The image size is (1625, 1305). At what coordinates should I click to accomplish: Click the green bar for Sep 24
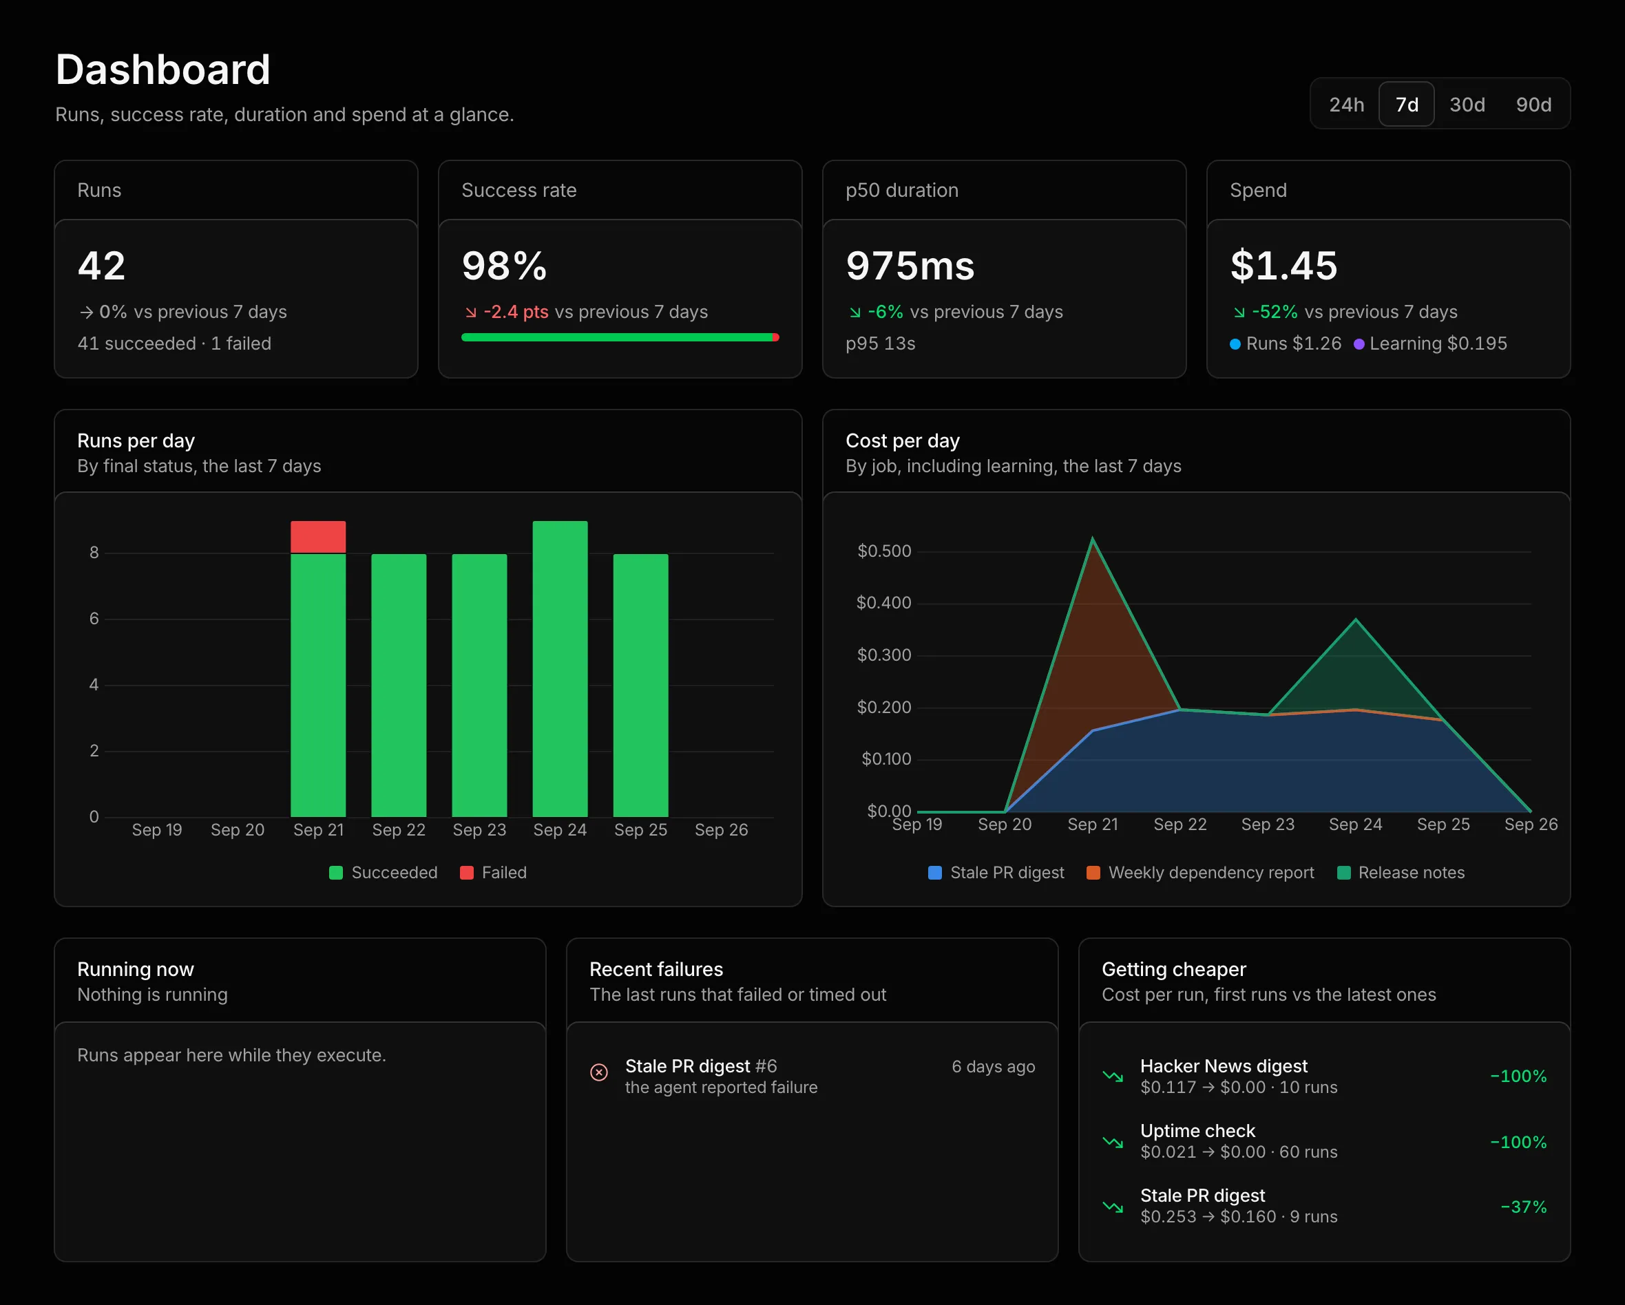point(560,669)
